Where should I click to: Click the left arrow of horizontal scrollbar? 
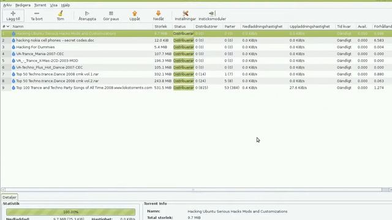3,190
